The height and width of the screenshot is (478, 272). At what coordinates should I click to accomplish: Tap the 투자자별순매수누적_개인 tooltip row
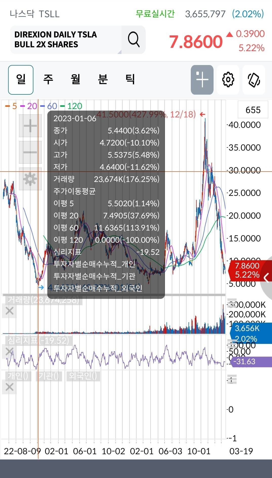coord(94,264)
